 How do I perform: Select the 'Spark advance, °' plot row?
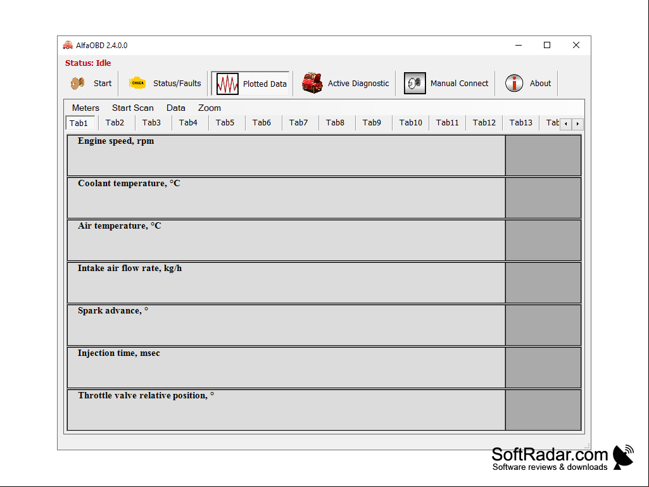pyautogui.click(x=286, y=325)
